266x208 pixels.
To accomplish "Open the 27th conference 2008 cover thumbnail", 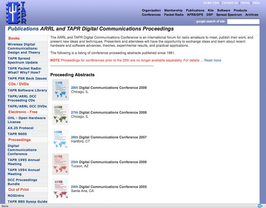I will (60, 114).
